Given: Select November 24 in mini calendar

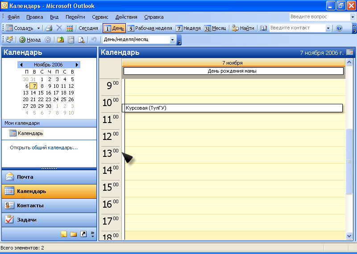Looking at the screenshot, I should pos(56,99).
